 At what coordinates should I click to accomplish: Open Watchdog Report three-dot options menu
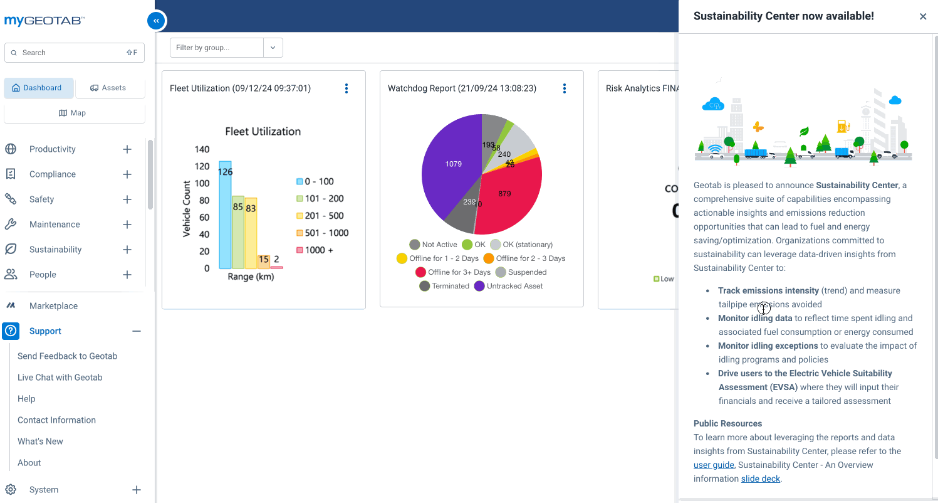pos(565,88)
